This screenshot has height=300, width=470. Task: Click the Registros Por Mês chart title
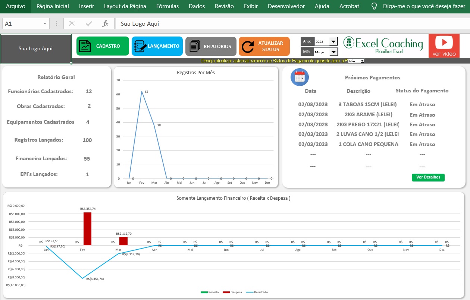click(196, 73)
